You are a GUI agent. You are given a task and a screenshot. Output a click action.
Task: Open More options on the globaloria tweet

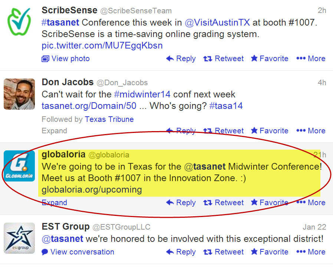coord(311,203)
